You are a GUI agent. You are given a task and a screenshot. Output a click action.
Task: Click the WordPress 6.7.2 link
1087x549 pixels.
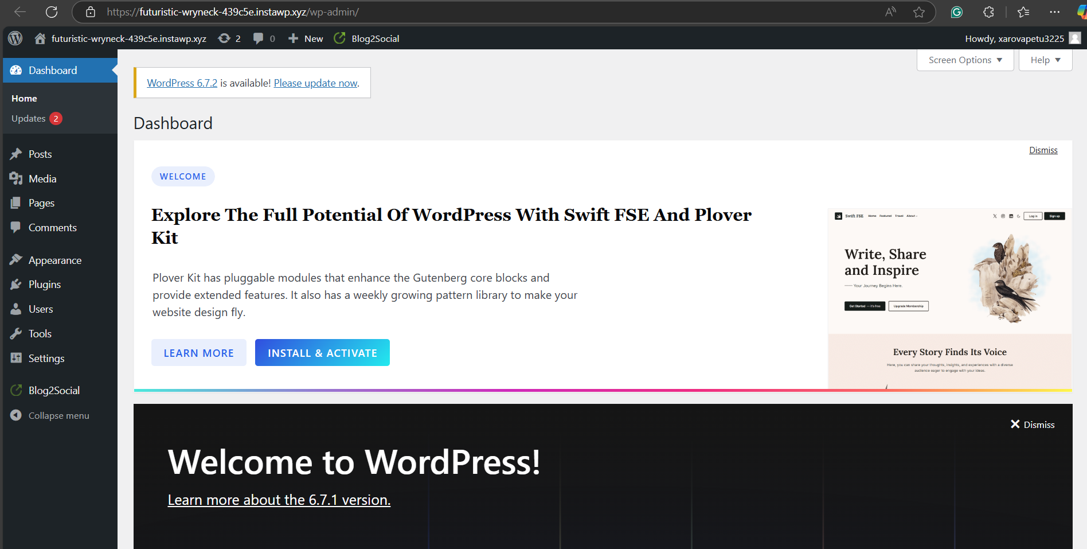pos(182,83)
